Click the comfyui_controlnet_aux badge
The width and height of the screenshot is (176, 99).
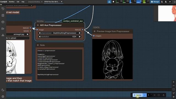[73, 21]
